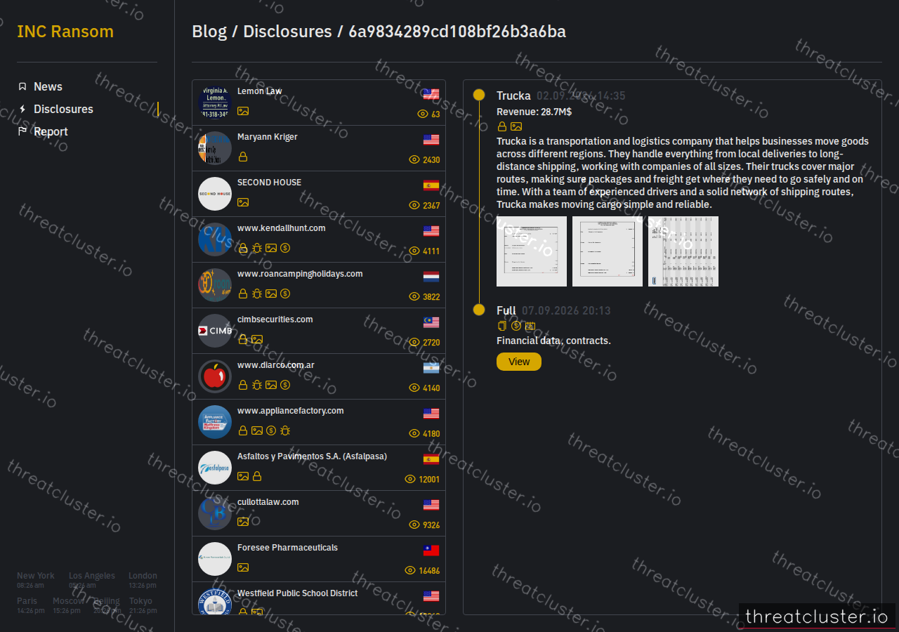Click eye views icon in Foresee Pharmaceuticals row

[410, 570]
